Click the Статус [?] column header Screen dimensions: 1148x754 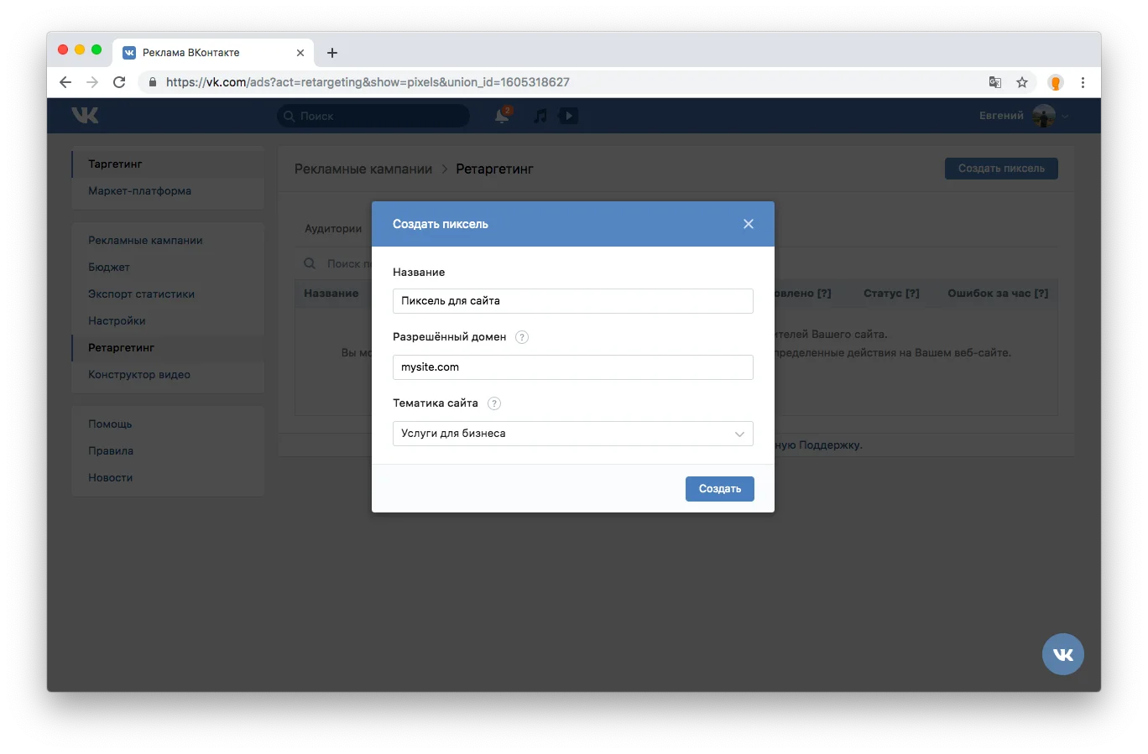[891, 294]
